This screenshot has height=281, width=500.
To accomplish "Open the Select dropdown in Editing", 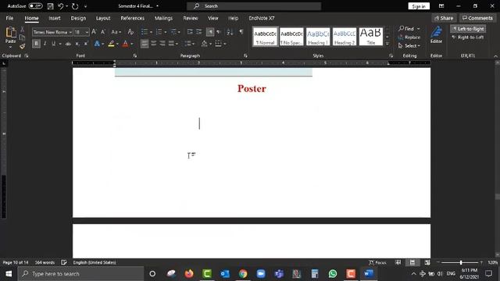I will point(409,46).
